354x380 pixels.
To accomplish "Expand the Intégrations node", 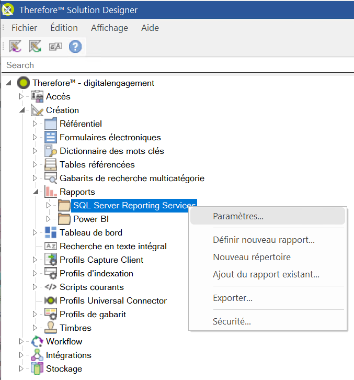I will tap(21, 355).
